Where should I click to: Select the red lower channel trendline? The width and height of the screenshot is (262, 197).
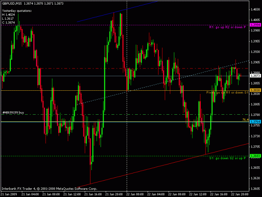(163, 165)
